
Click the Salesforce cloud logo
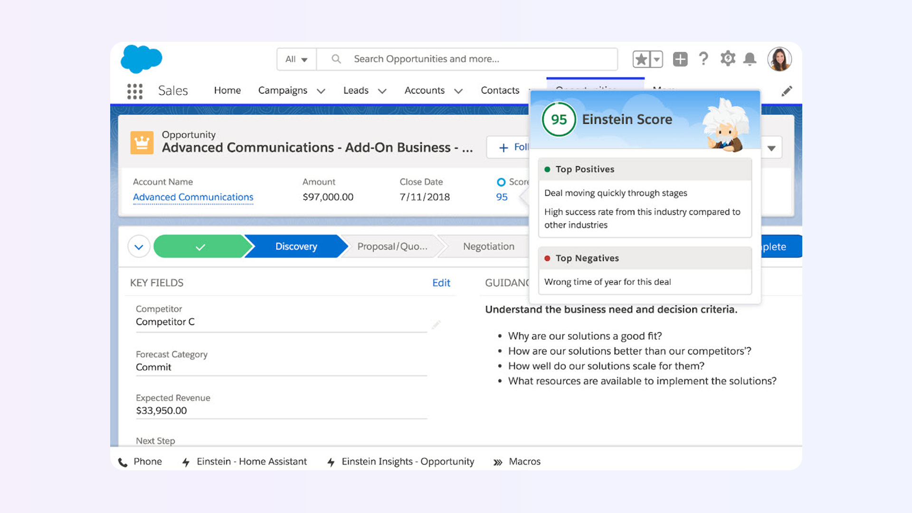(141, 59)
